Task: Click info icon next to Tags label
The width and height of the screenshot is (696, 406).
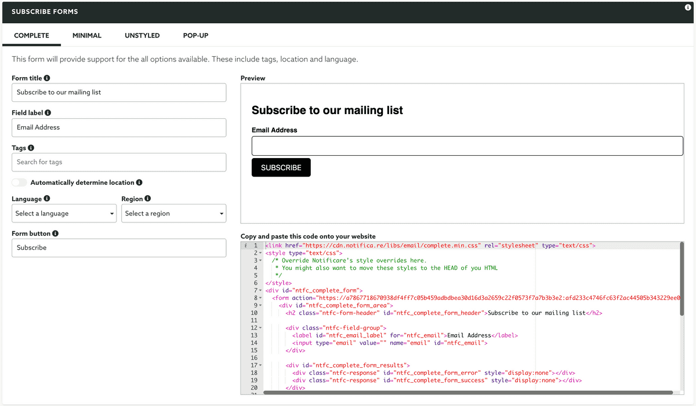Action: (31, 148)
